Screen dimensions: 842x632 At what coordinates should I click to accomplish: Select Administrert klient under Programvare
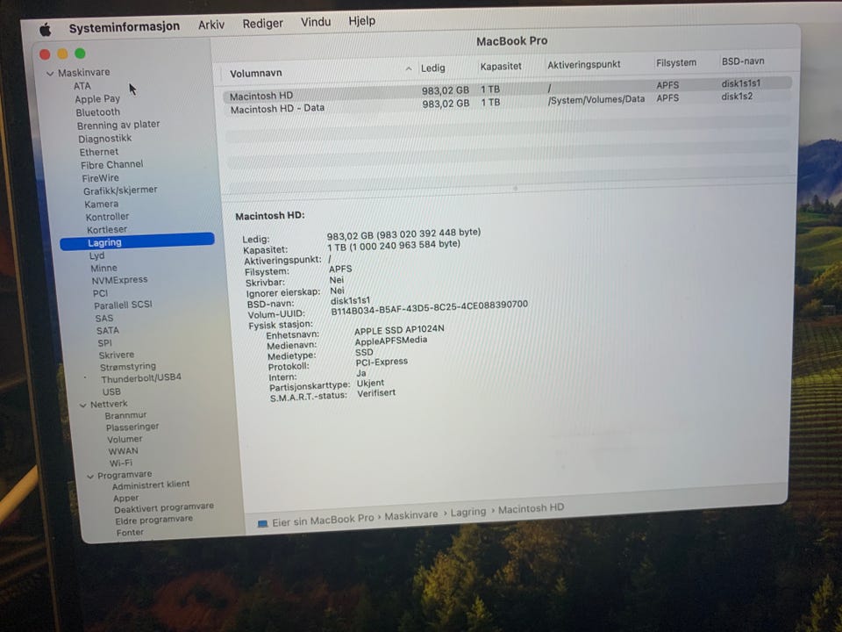coord(151,485)
